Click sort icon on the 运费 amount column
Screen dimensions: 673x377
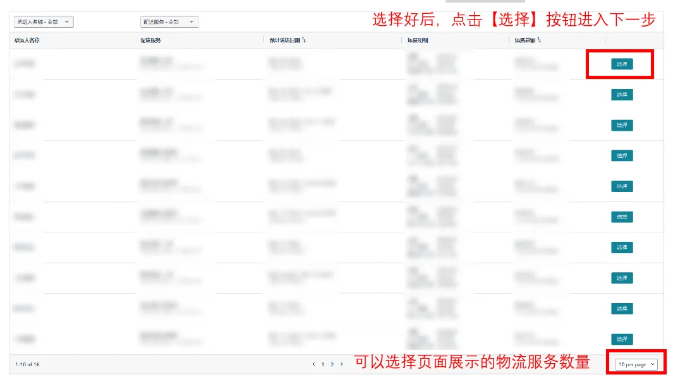point(539,40)
